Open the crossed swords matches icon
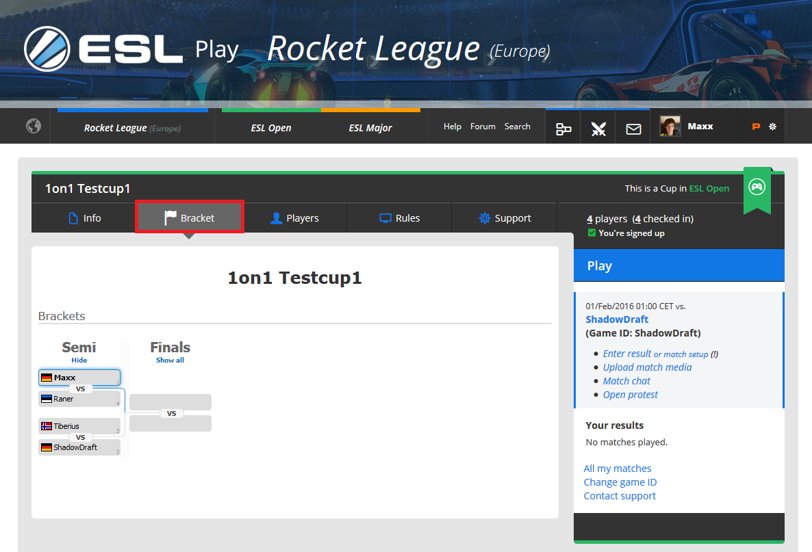The image size is (812, 552). tap(598, 129)
